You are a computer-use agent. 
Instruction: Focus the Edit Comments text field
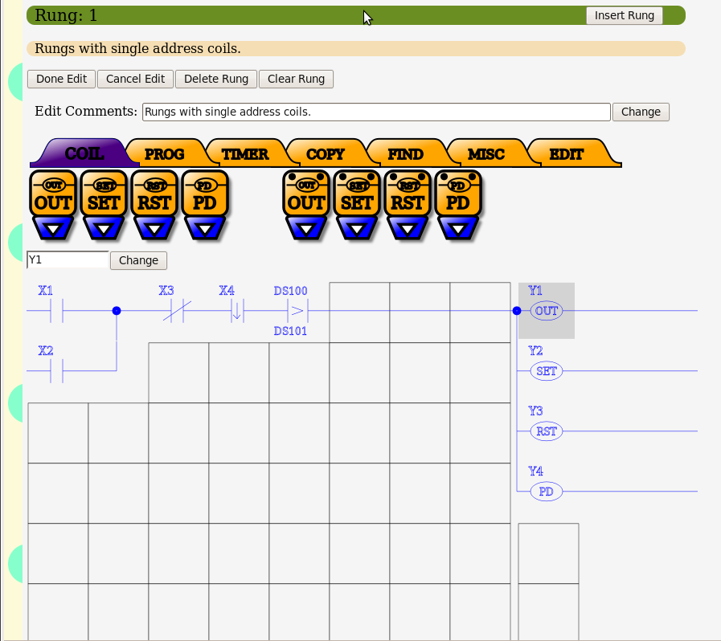coord(375,112)
